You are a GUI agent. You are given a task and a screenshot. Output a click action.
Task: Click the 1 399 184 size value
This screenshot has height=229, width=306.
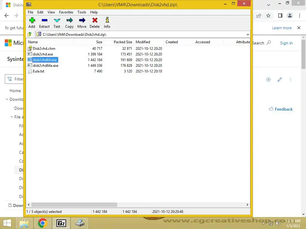pos(95,54)
